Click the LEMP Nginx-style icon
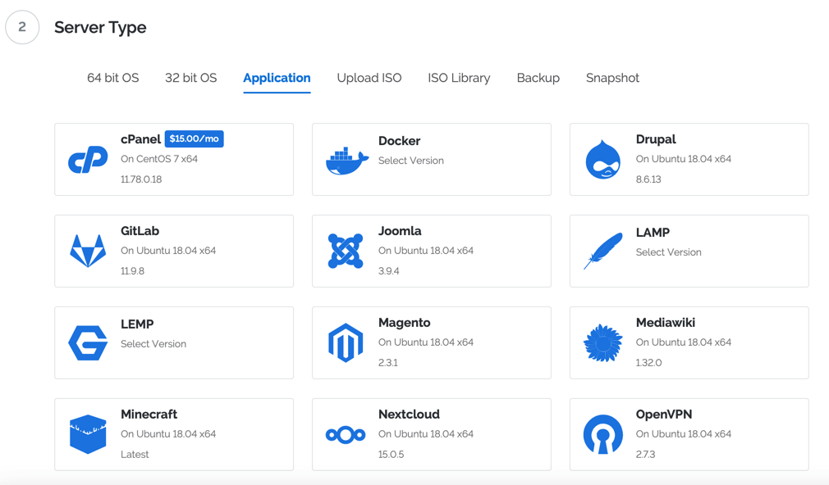Image resolution: width=829 pixels, height=485 pixels. 88,342
